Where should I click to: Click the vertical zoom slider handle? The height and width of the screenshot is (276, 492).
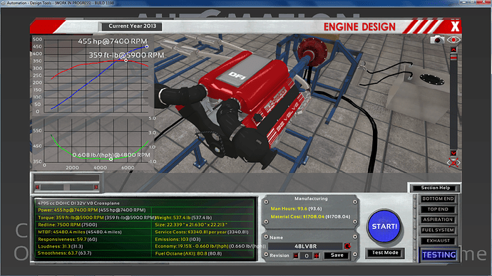click(453, 57)
